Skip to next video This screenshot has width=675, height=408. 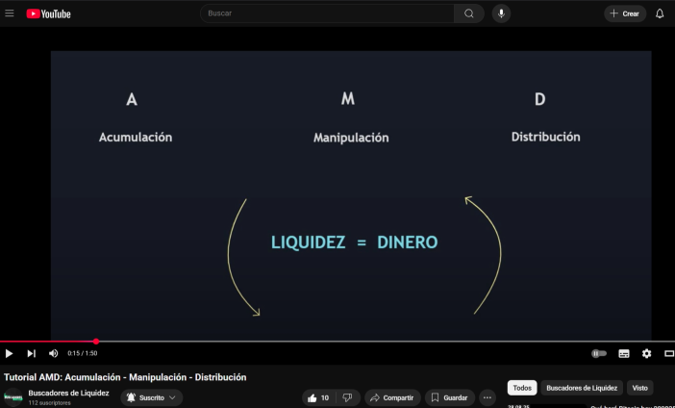pyautogui.click(x=31, y=354)
